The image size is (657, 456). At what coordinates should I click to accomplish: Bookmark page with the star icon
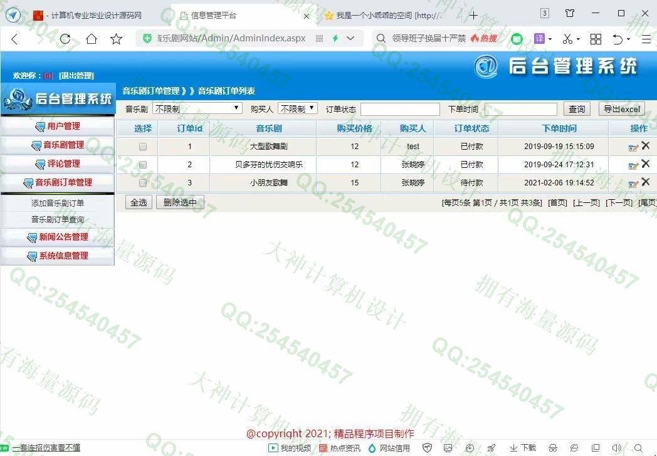116,39
